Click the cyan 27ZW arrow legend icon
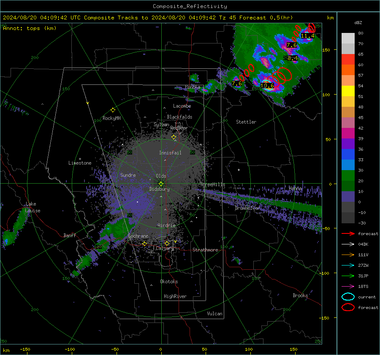Image resolution: width=380 pixels, height=355 pixels. [x=348, y=266]
